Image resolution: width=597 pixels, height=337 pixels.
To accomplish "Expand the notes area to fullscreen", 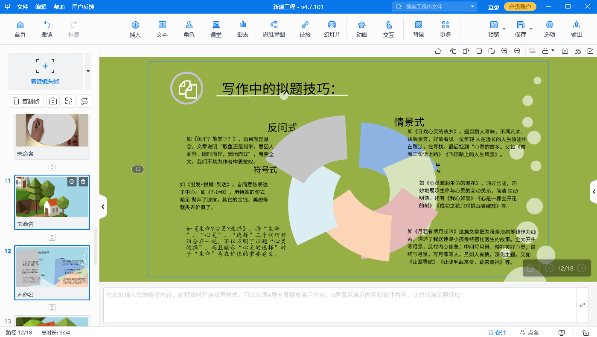I will coord(582,305).
